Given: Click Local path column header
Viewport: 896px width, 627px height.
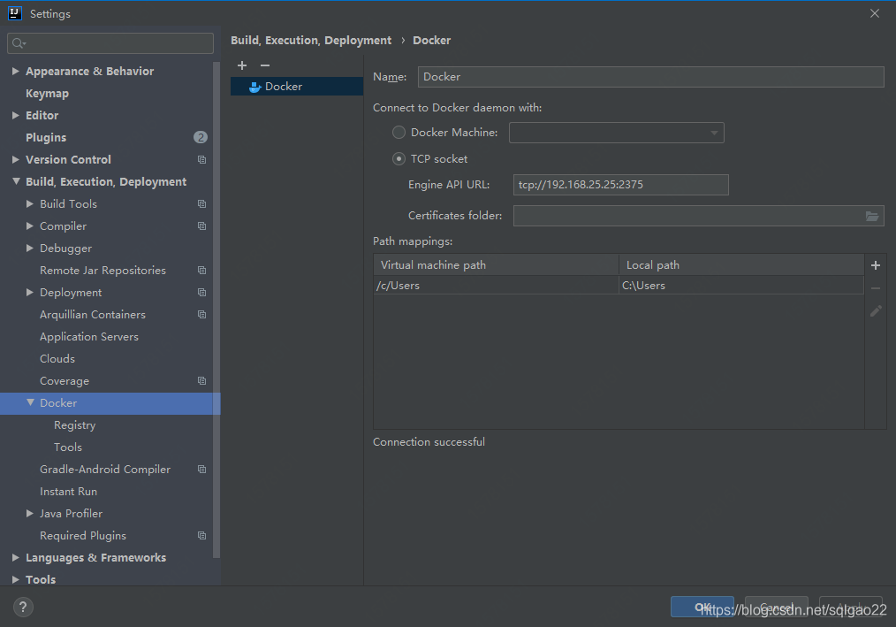Looking at the screenshot, I should tap(741, 265).
